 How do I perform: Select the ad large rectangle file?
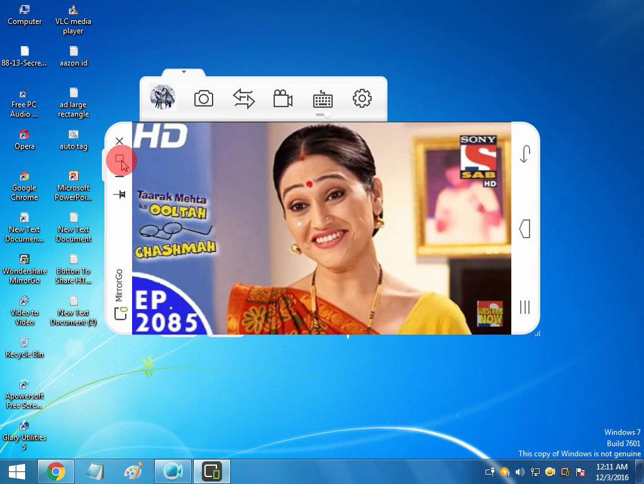tap(74, 103)
